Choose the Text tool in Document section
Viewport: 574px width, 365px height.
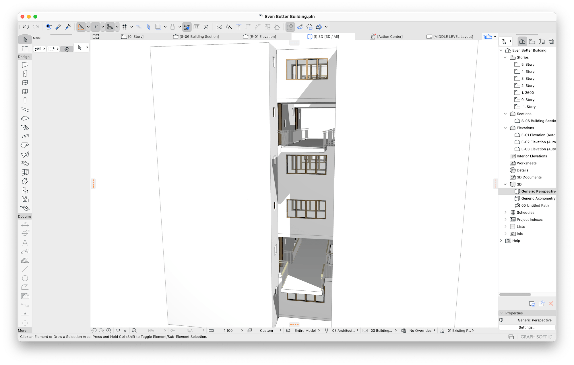tap(25, 243)
